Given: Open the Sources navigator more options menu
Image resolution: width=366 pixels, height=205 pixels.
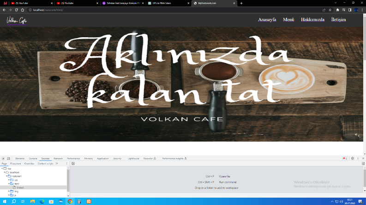Looking at the screenshot, I should [66, 164].
